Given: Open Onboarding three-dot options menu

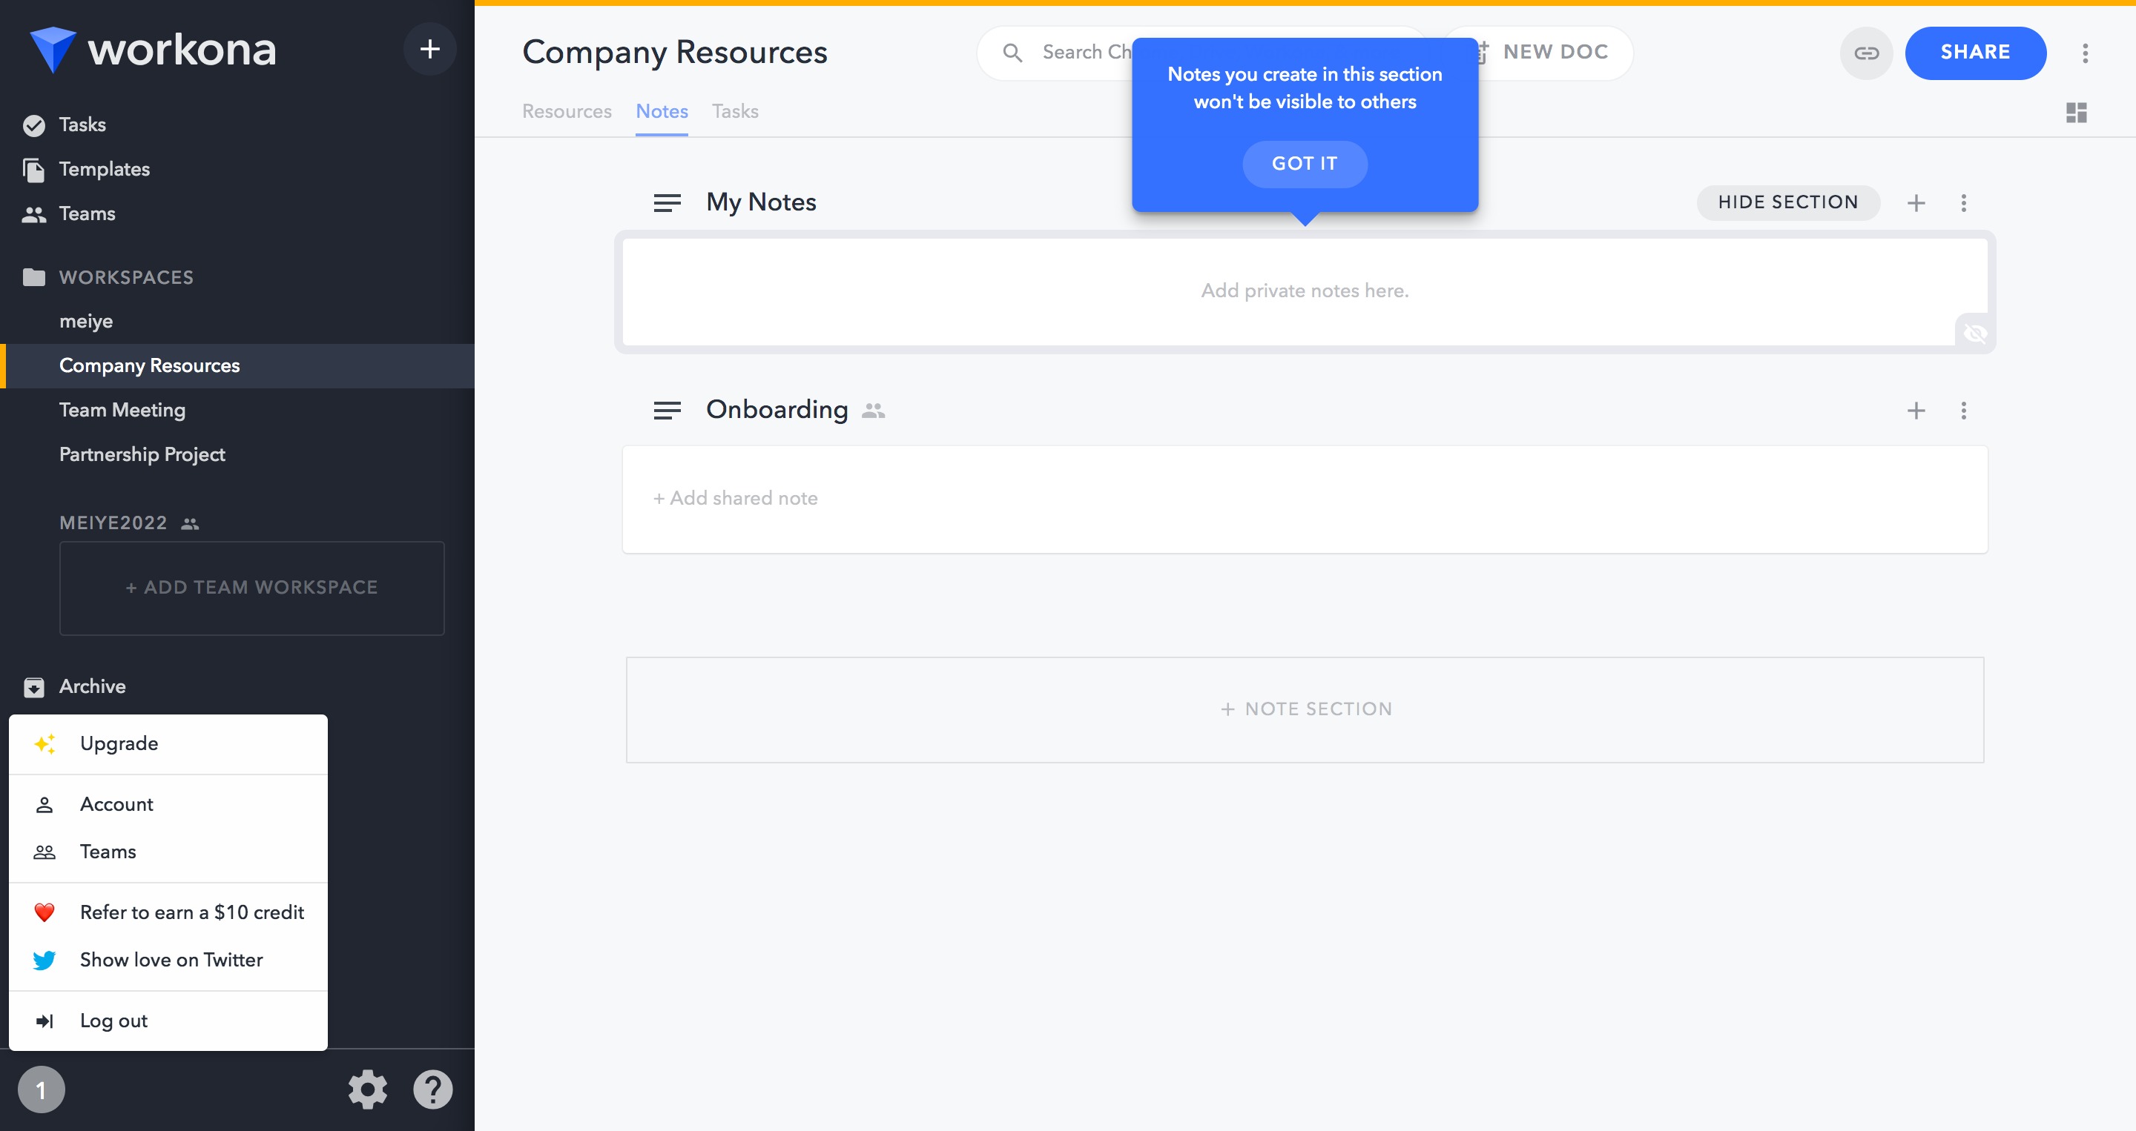Looking at the screenshot, I should click(1962, 410).
